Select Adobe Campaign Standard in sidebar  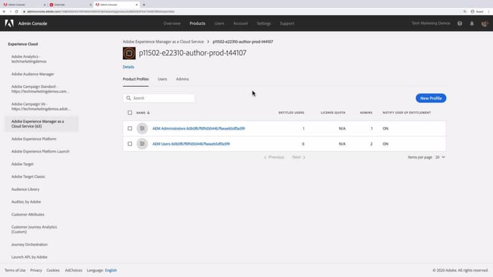(39, 89)
